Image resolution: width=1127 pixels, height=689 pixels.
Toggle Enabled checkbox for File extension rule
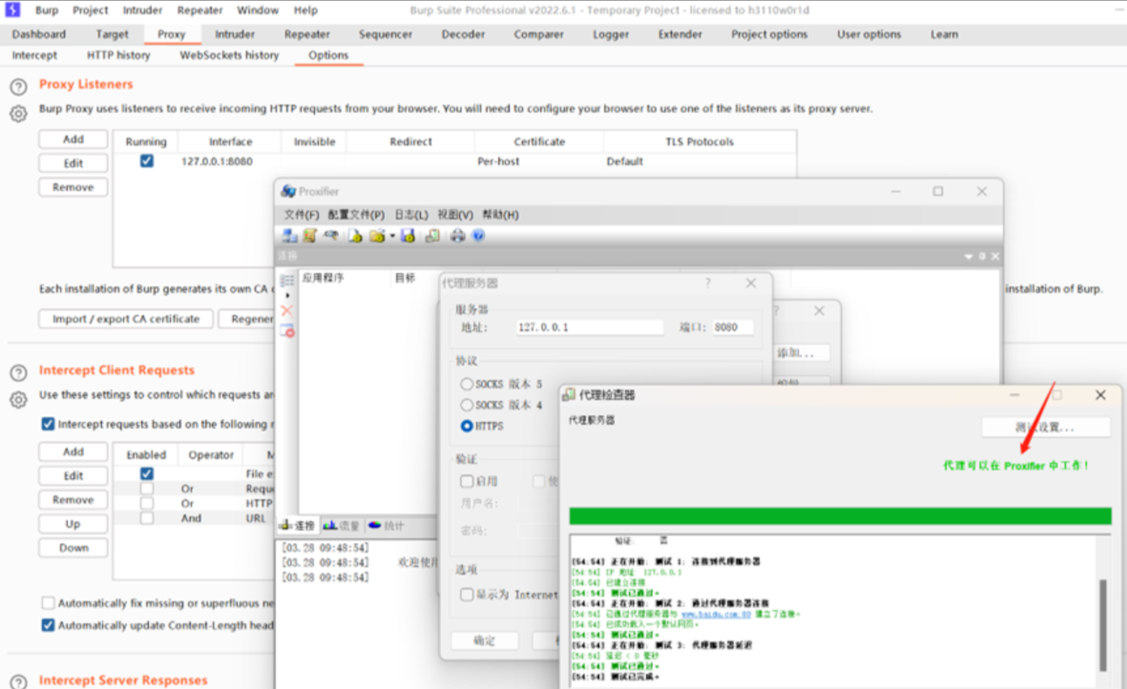click(146, 474)
